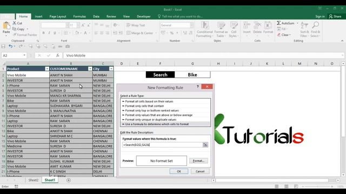Click the horizontal sheet scrollbar
This screenshot has height=194, width=346.
(272, 180)
